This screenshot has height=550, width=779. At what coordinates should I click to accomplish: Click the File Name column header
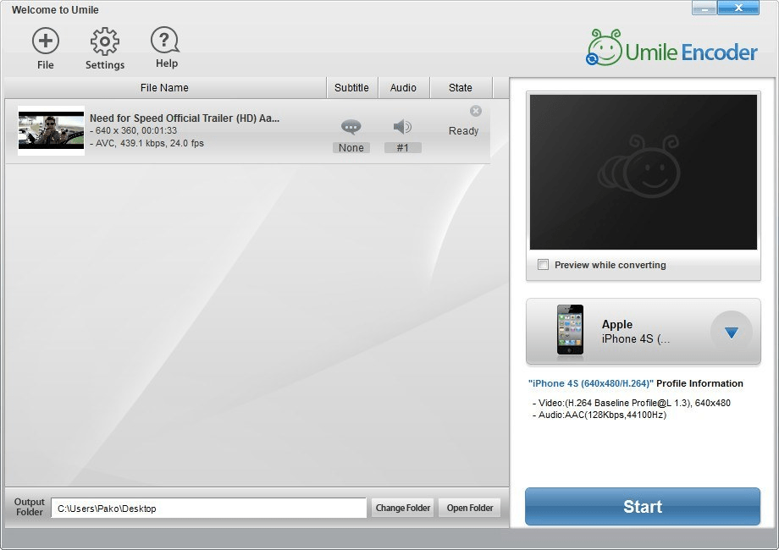165,88
